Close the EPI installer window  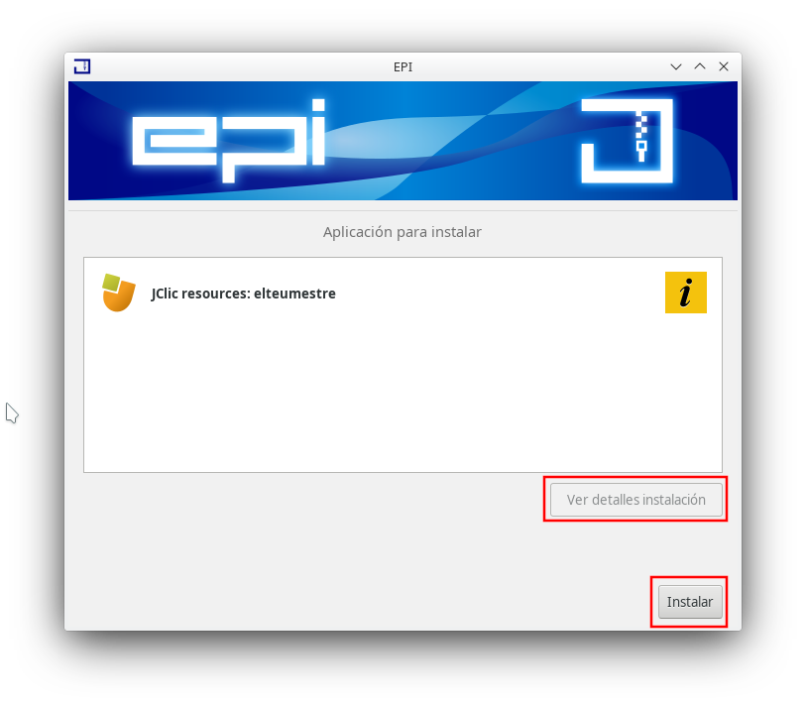pyautogui.click(x=724, y=66)
